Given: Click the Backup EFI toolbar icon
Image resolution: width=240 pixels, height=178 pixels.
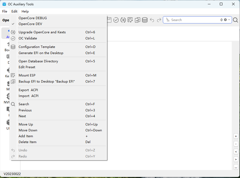Looking at the screenshot, I should click(x=138, y=20).
